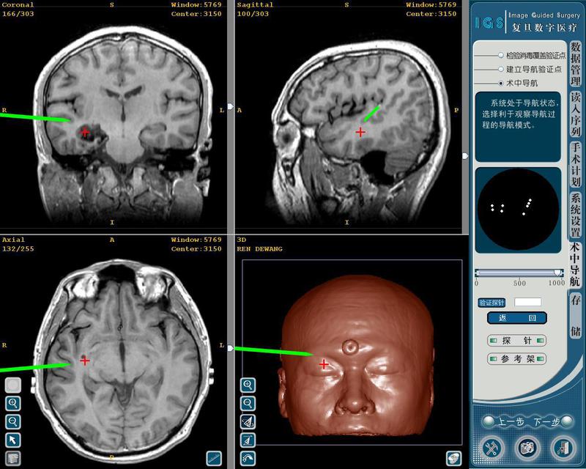Take a screenshot with the camera icon
The height and width of the screenshot is (469, 586).
[525, 446]
